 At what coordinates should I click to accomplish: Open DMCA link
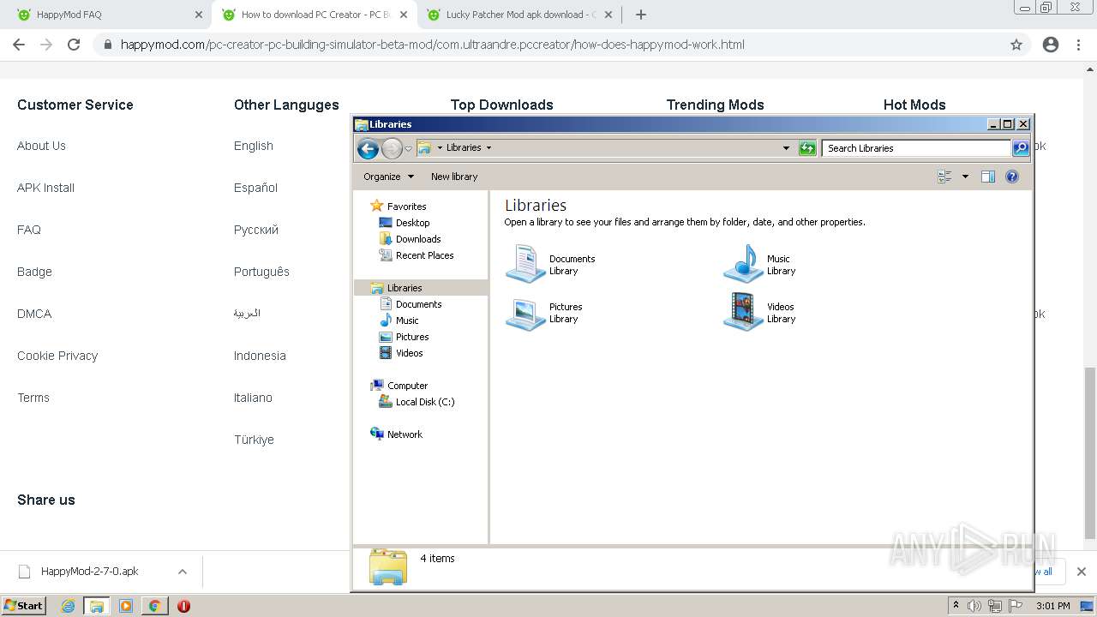tap(34, 314)
